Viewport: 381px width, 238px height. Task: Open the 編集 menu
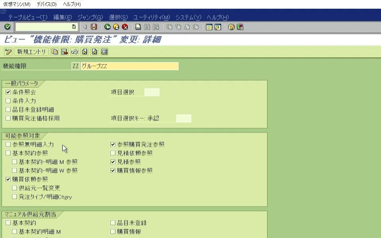pos(63,17)
